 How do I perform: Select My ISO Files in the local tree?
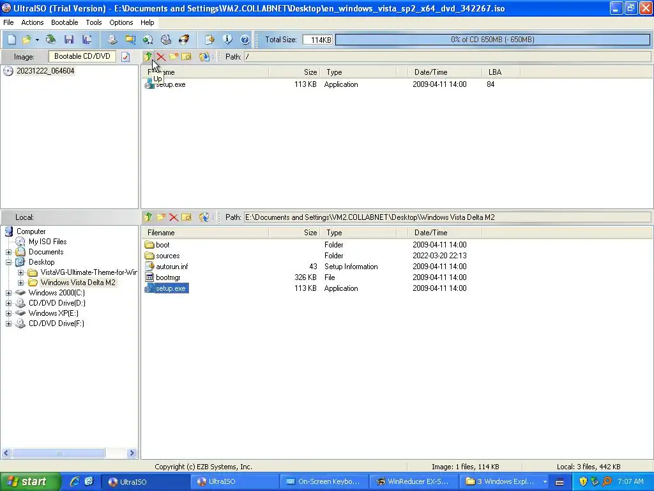tap(47, 242)
